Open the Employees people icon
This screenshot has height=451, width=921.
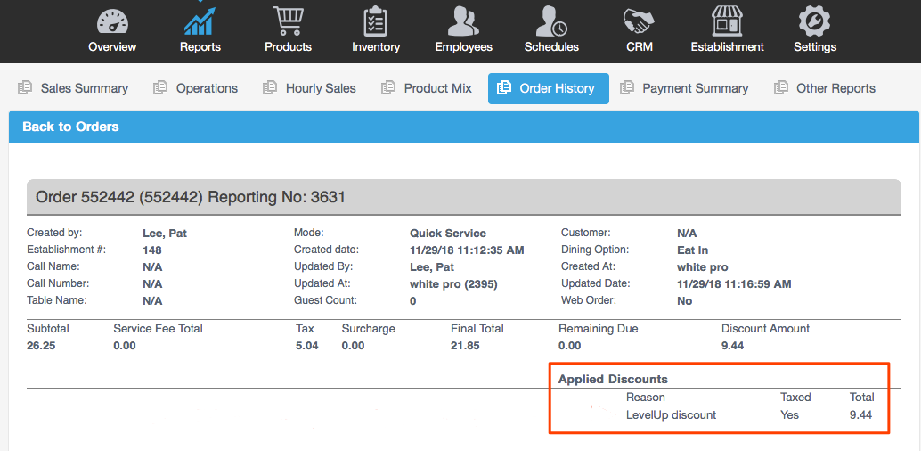[463, 21]
